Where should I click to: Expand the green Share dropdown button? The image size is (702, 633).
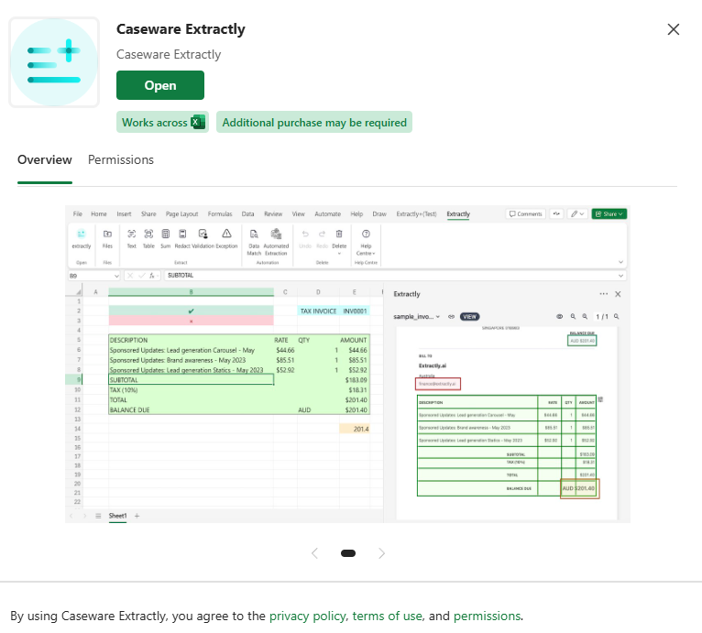pos(609,213)
